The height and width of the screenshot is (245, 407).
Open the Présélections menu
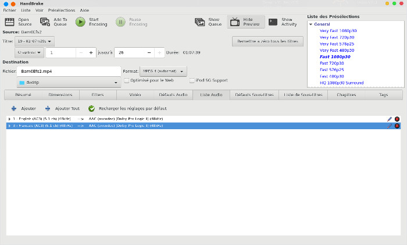point(61,10)
